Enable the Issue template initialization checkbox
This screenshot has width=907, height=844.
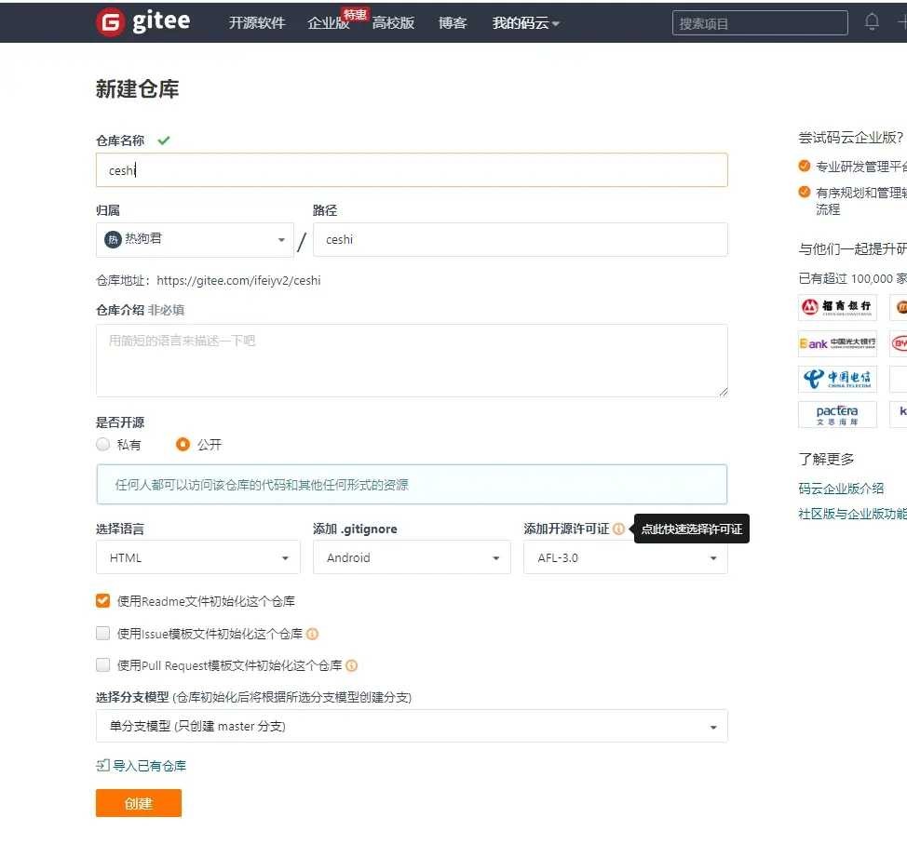103,634
